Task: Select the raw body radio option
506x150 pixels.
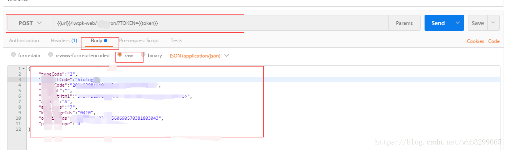Action: point(120,55)
